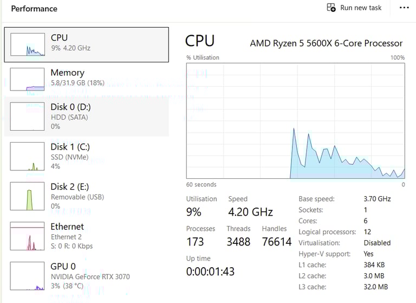The height and width of the screenshot is (303, 416).
Task: Select the Disk 2 (E:) removable graph
Action: (27, 196)
